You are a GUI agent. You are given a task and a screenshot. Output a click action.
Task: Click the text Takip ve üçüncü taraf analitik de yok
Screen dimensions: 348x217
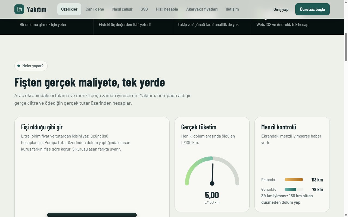[x=208, y=25]
